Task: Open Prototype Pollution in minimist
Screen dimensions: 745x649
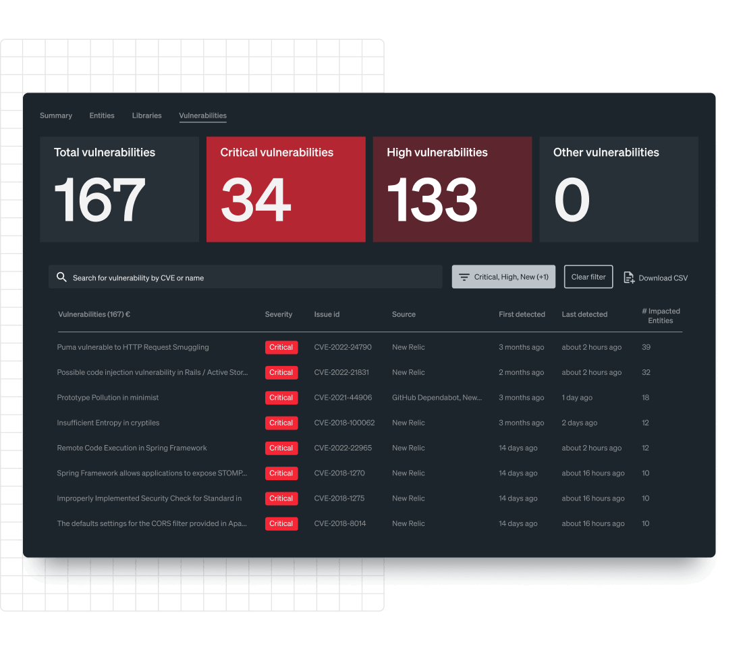Action: 108,398
